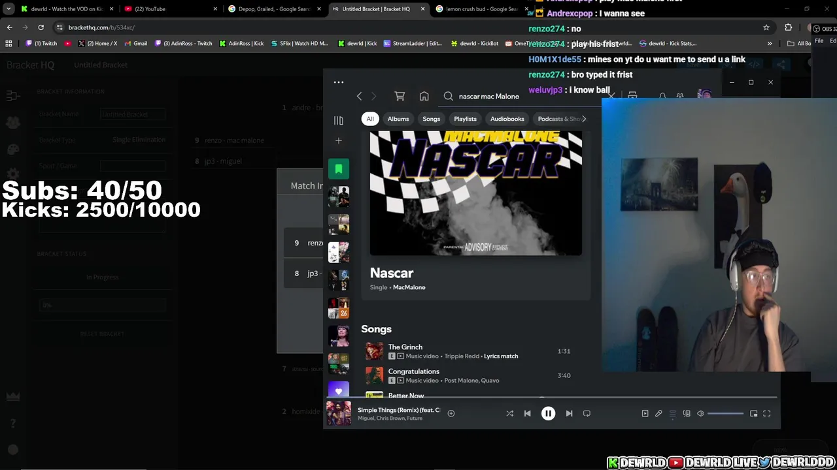Image resolution: width=837 pixels, height=470 pixels.
Task: Open Connect to a device
Action: tap(687, 413)
